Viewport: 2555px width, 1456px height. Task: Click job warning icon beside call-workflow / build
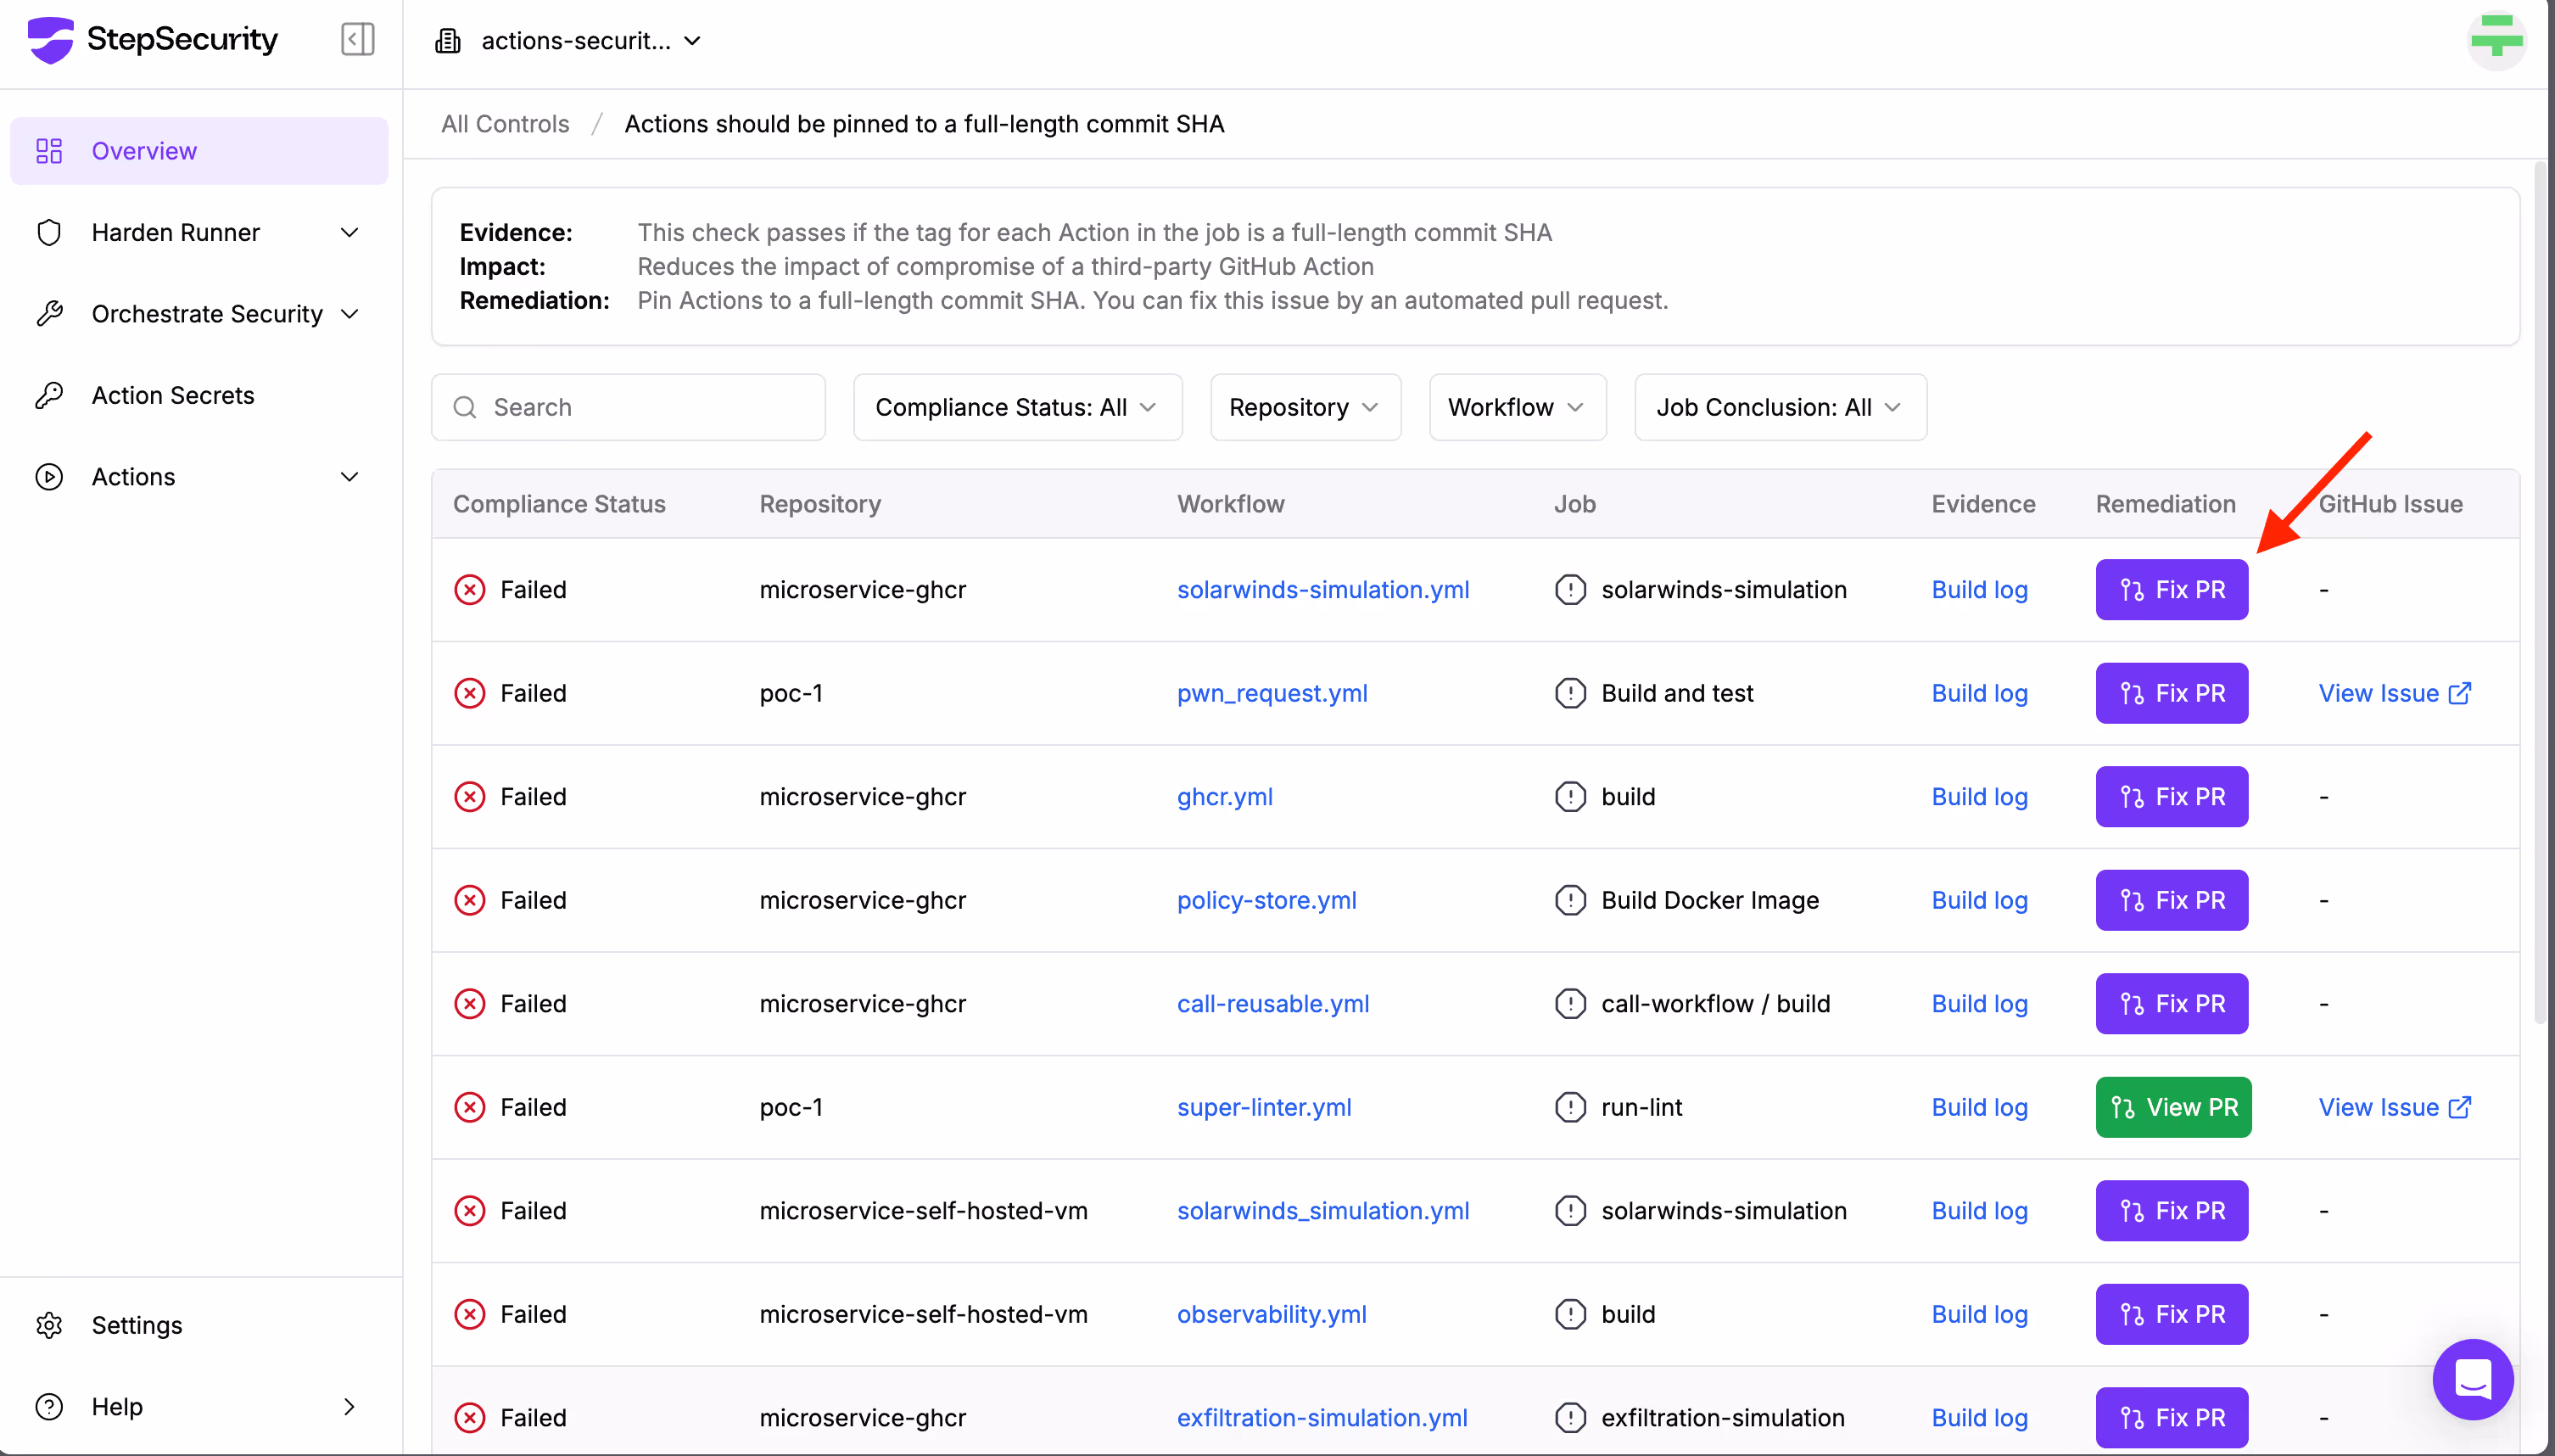(1570, 1004)
